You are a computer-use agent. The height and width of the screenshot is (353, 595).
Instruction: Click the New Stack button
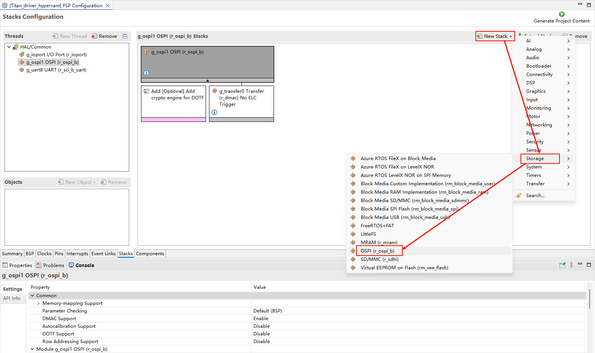(495, 36)
